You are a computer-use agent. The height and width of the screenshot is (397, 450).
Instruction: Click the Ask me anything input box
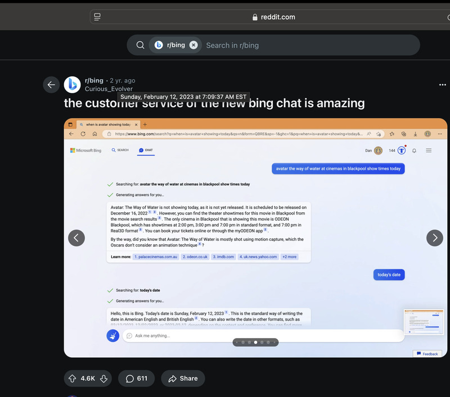click(x=263, y=336)
